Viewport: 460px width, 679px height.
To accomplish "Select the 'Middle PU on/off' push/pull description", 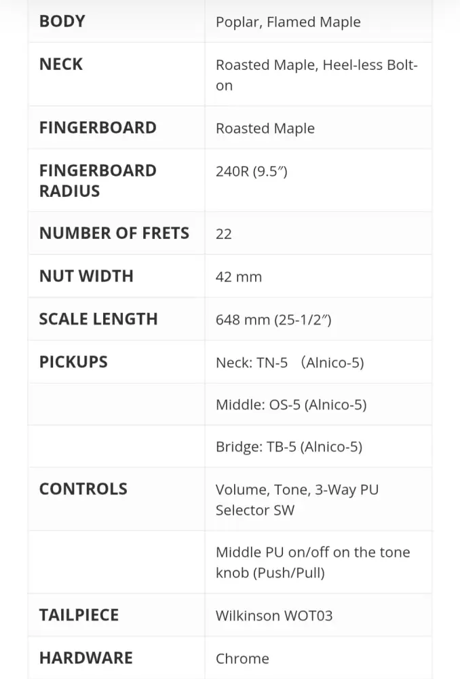I will click(313, 562).
